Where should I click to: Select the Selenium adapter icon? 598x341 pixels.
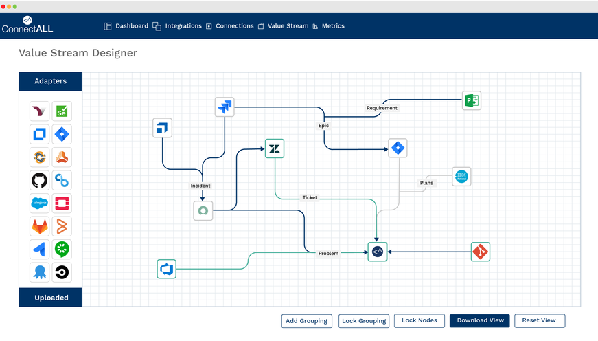pyautogui.click(x=62, y=111)
